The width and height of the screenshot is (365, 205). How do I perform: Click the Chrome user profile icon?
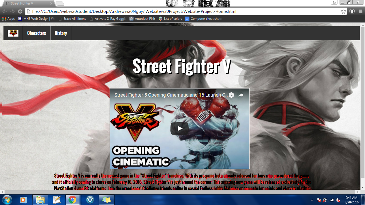[334, 2]
